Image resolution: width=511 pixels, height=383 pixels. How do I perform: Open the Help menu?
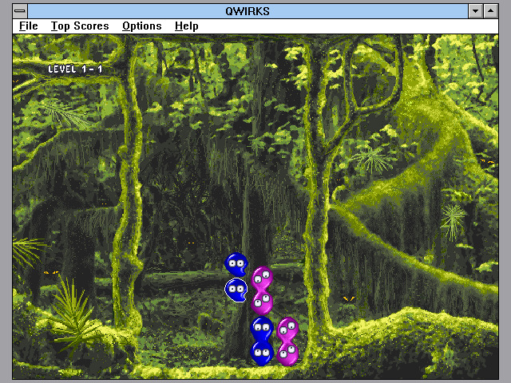(x=186, y=26)
